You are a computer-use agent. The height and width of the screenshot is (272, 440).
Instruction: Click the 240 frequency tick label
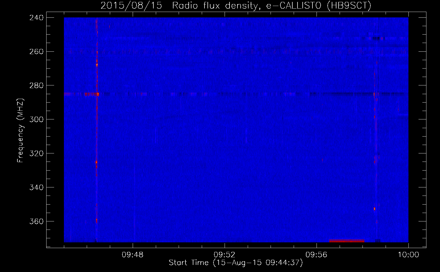point(36,18)
